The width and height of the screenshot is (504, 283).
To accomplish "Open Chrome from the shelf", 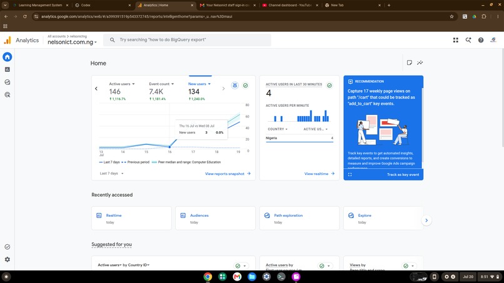I will [208, 277].
